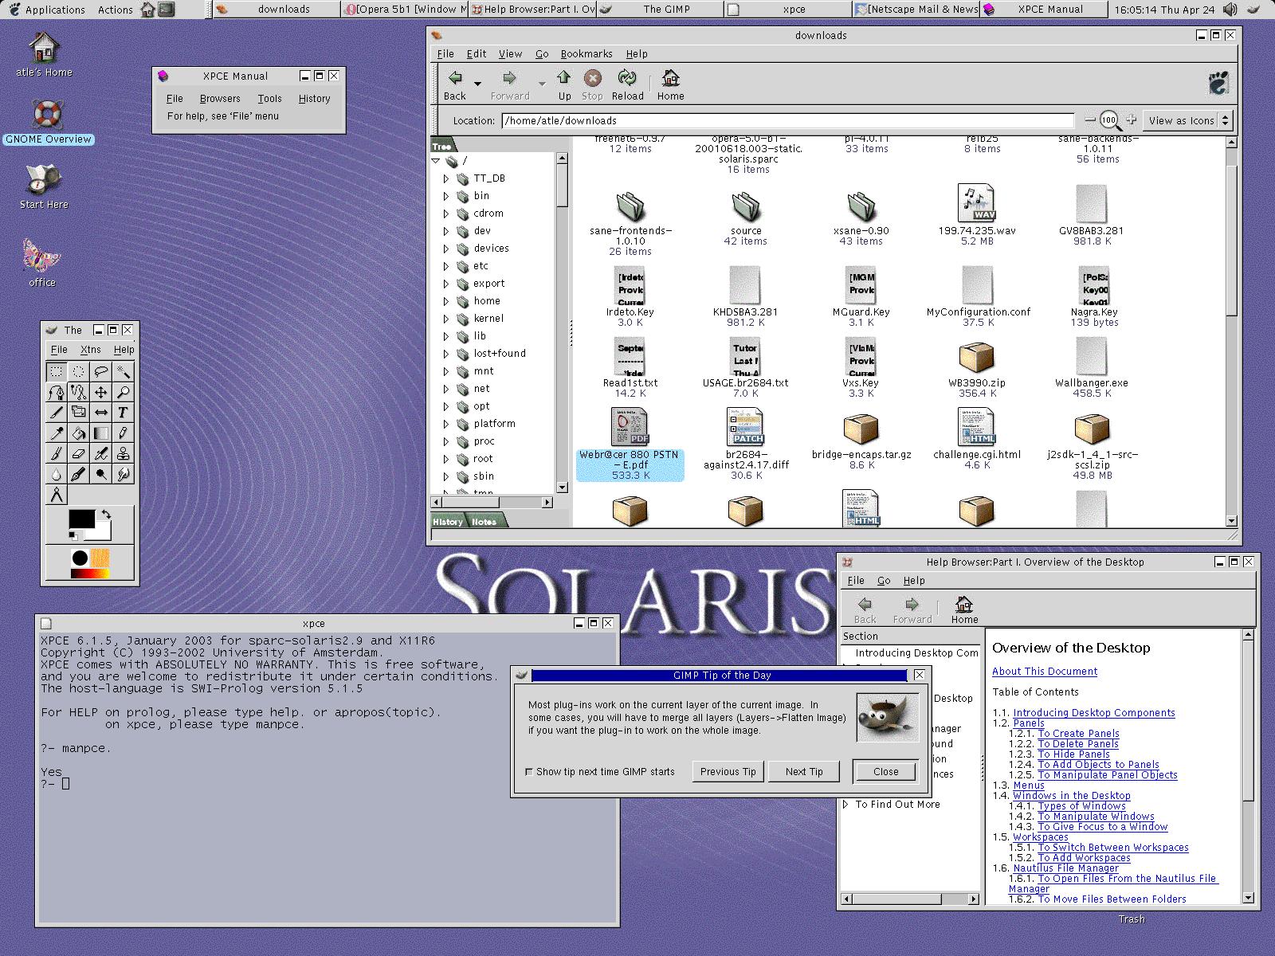This screenshot has width=1275, height=956.
Task: Switch to the Notes sidebar tab
Action: [x=484, y=522]
